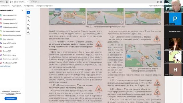This screenshot has height=103, width=183.
Task: Choose the stamp signature tool
Action: pos(28,33)
